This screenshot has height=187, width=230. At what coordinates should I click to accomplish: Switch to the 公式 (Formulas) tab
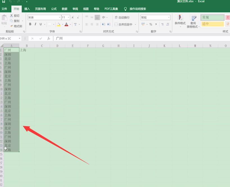tap(54, 9)
